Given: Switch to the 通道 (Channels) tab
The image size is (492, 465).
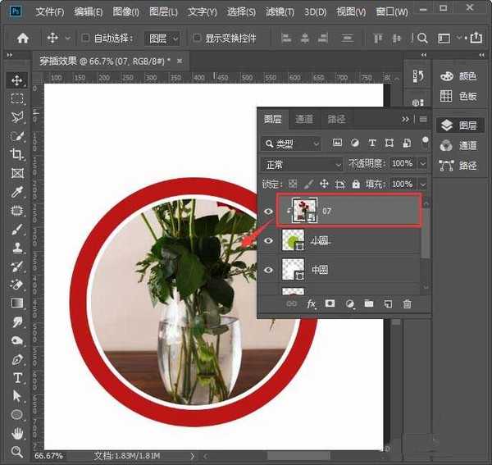Looking at the screenshot, I should (304, 119).
